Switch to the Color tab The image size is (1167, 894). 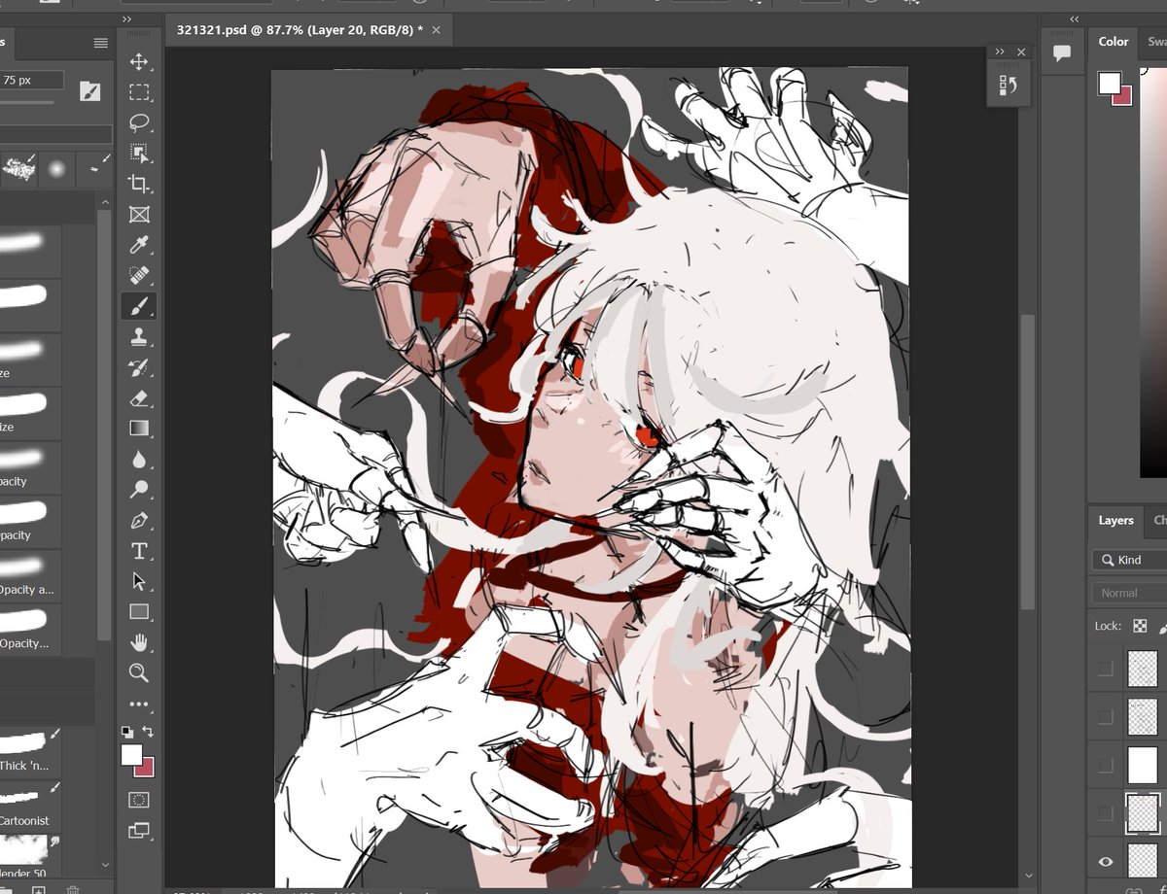point(1114,42)
